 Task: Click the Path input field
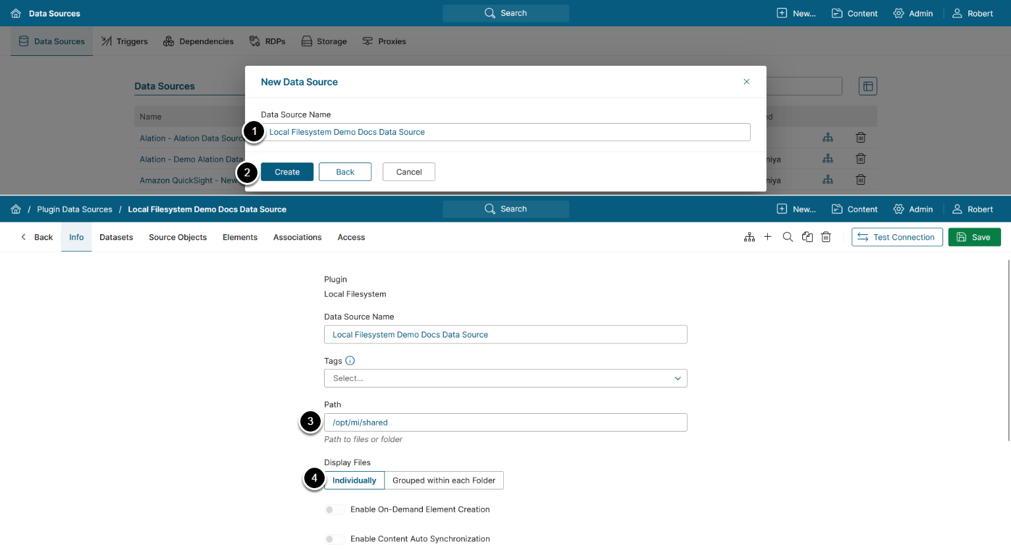tap(505, 422)
